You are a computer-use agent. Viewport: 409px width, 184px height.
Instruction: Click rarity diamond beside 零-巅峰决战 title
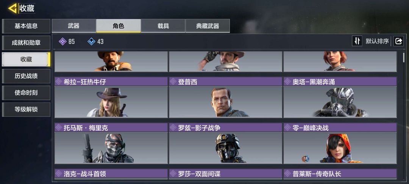[287, 128]
